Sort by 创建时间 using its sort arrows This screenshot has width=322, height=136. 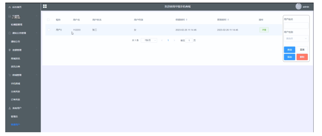coord(187,20)
